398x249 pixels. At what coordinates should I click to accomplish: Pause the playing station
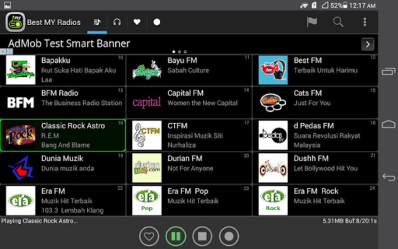(x=176, y=236)
